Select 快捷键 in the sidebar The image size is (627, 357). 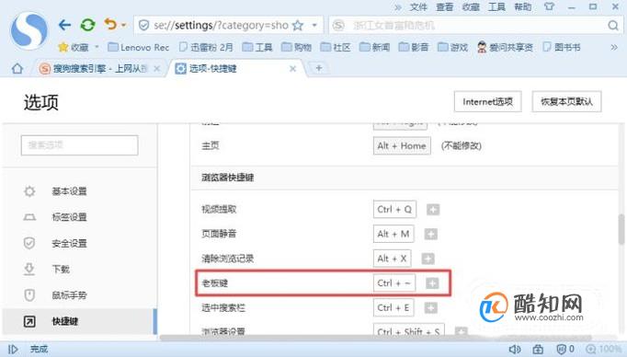(80, 321)
